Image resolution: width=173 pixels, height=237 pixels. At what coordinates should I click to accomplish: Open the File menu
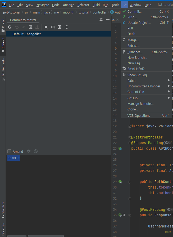coord(12,5)
